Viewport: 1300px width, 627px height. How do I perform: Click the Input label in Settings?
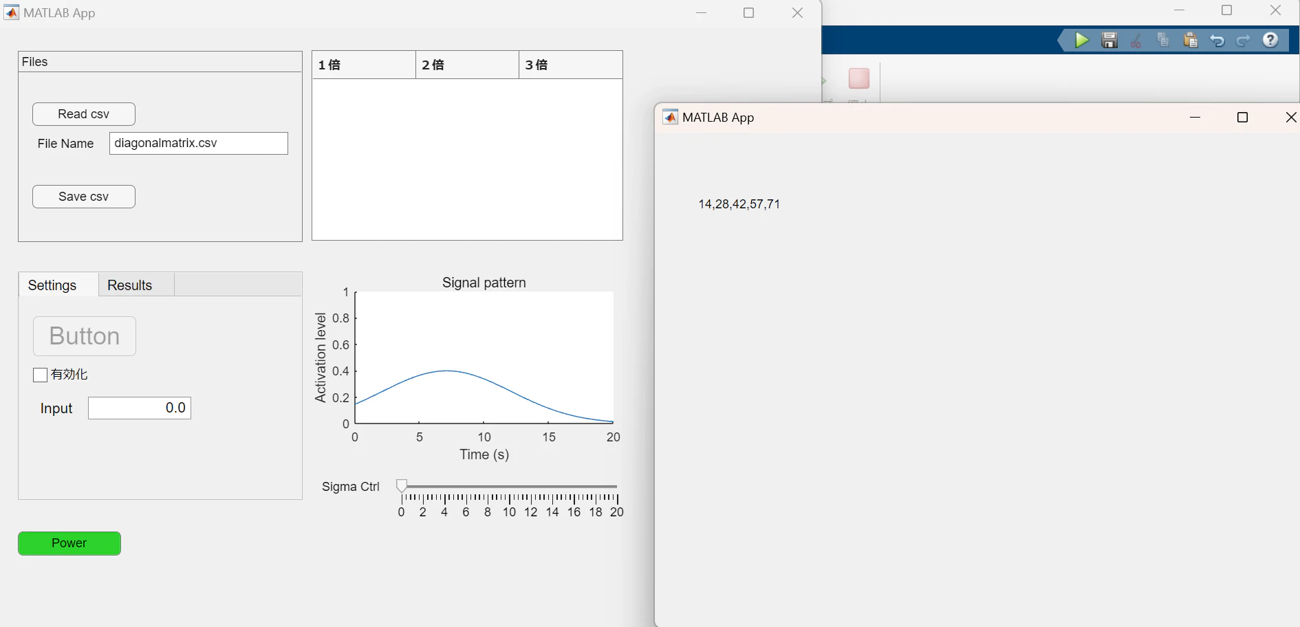(56, 408)
